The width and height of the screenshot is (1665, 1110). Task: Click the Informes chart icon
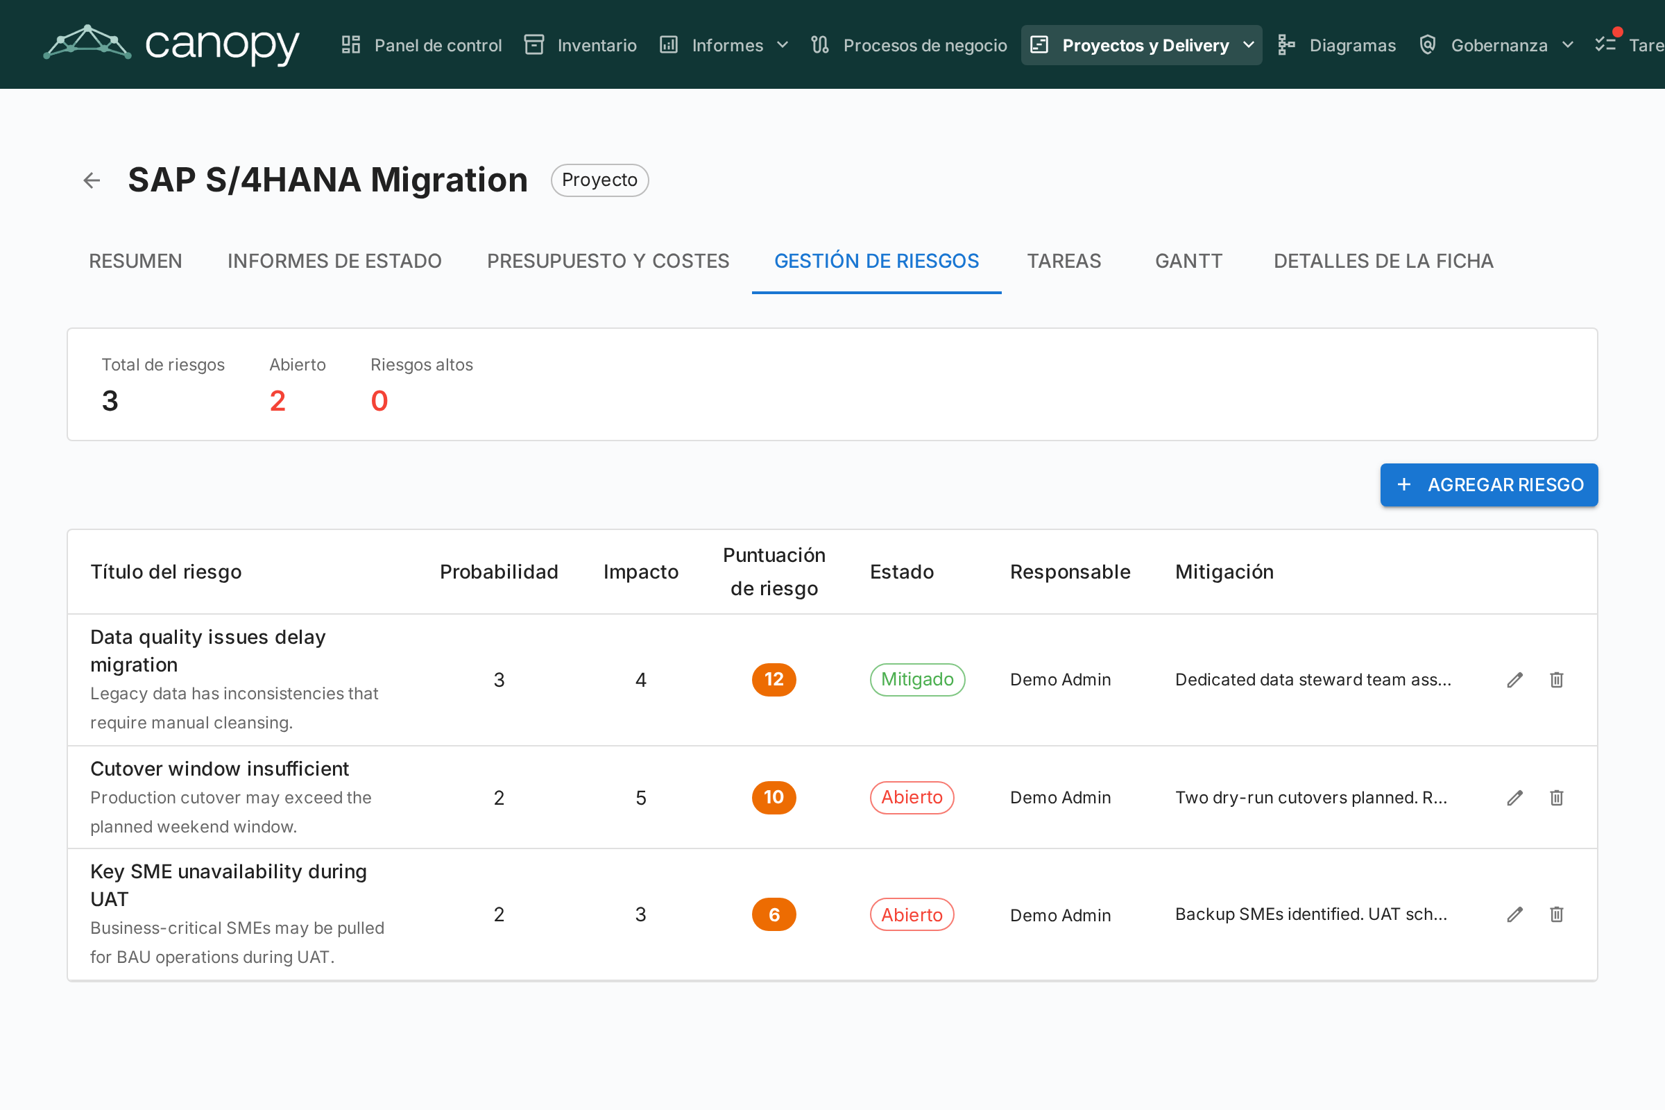pos(669,45)
